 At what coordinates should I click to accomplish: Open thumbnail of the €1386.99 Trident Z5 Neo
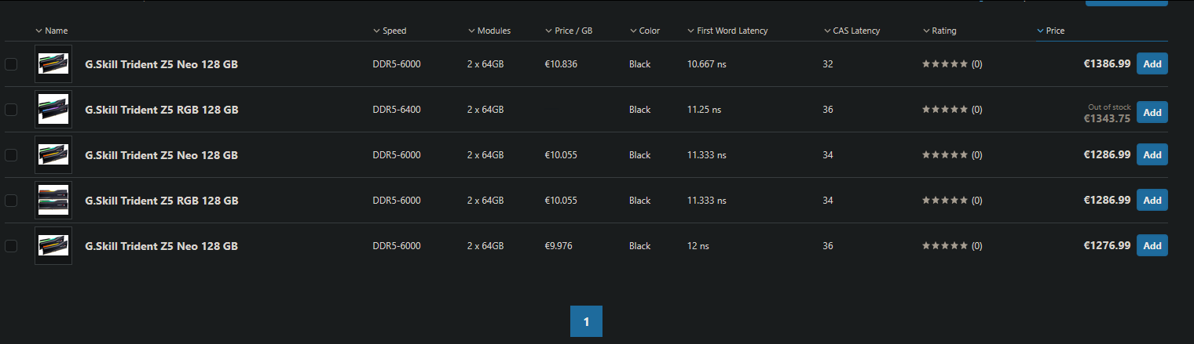53,64
